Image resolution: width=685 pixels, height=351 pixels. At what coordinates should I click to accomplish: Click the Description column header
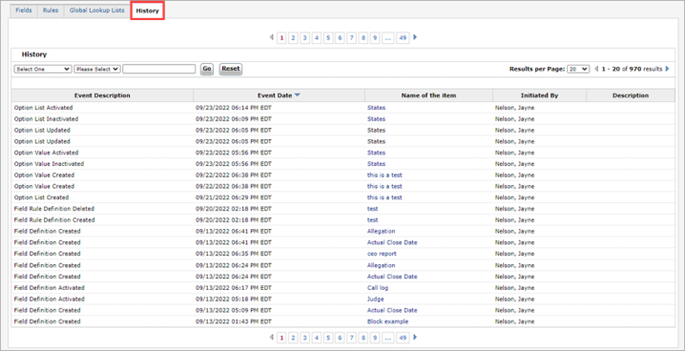[631, 95]
